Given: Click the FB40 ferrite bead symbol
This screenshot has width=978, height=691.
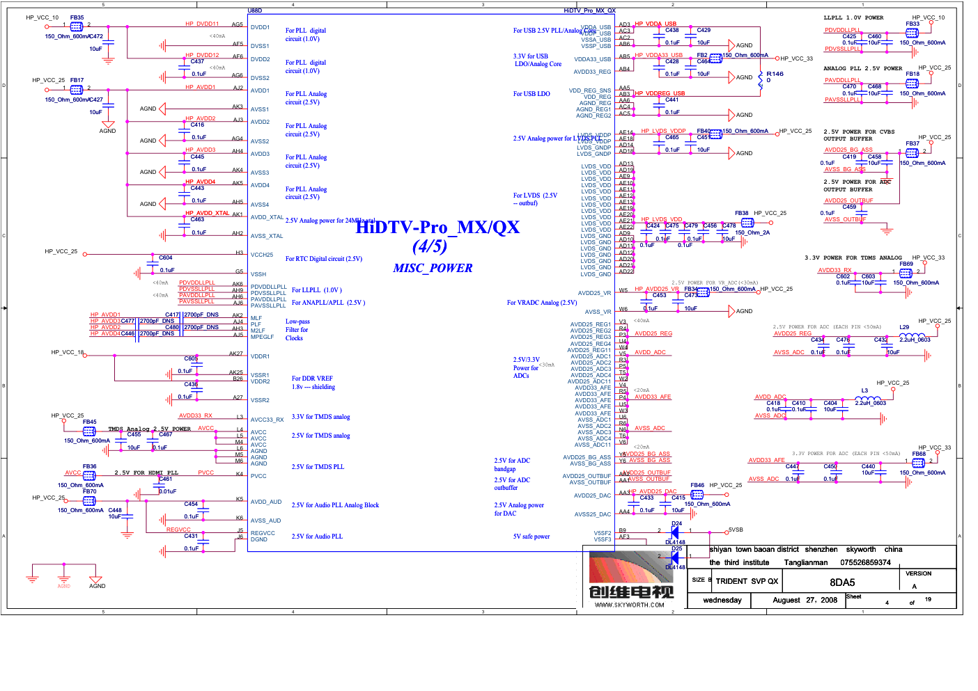Looking at the screenshot, I should pos(715,134).
